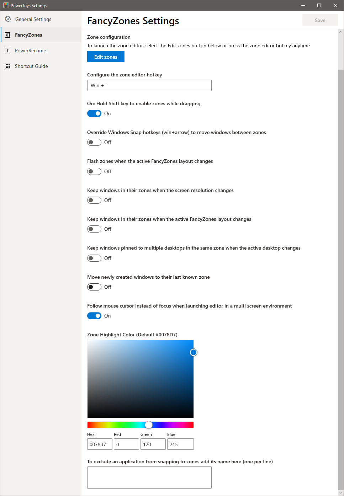Turn on moving new windows to last zone
Image resolution: width=344 pixels, height=496 pixels.
(x=94, y=287)
